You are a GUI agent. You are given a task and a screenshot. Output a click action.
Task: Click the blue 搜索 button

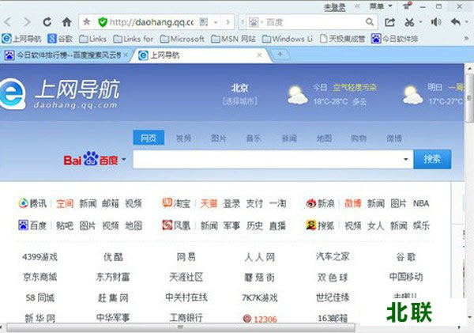pos(432,159)
